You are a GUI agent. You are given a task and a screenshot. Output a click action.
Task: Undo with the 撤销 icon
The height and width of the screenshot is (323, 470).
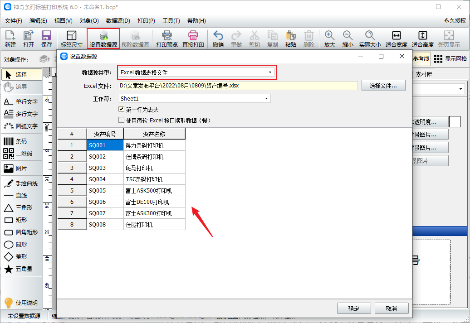point(218,39)
